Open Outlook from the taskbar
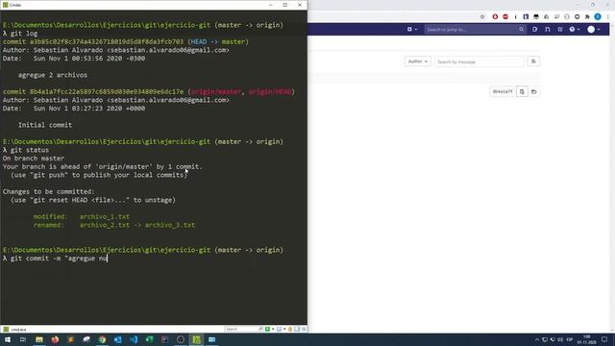 (117, 339)
